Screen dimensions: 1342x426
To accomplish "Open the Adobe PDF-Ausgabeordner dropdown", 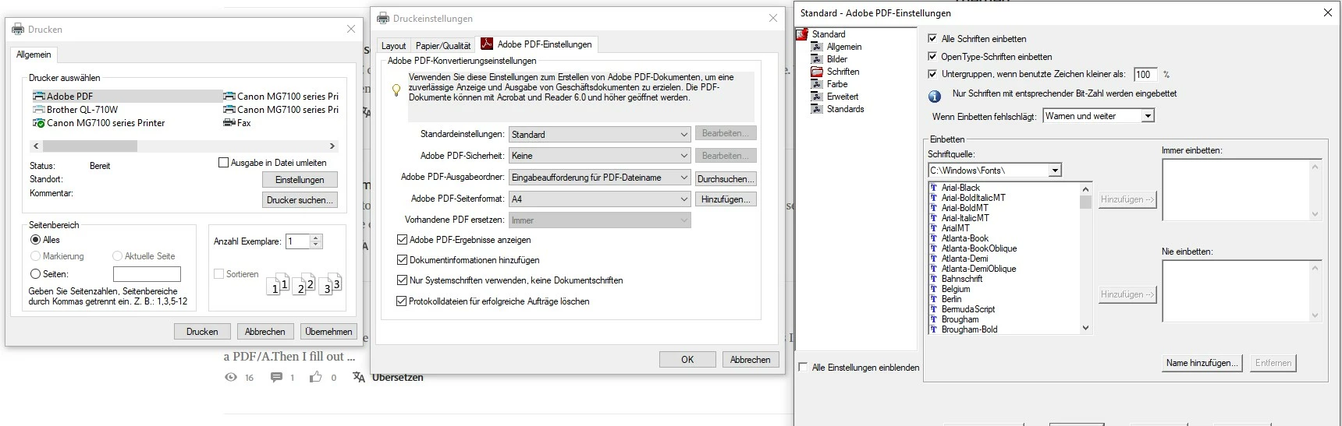I will tap(599, 178).
